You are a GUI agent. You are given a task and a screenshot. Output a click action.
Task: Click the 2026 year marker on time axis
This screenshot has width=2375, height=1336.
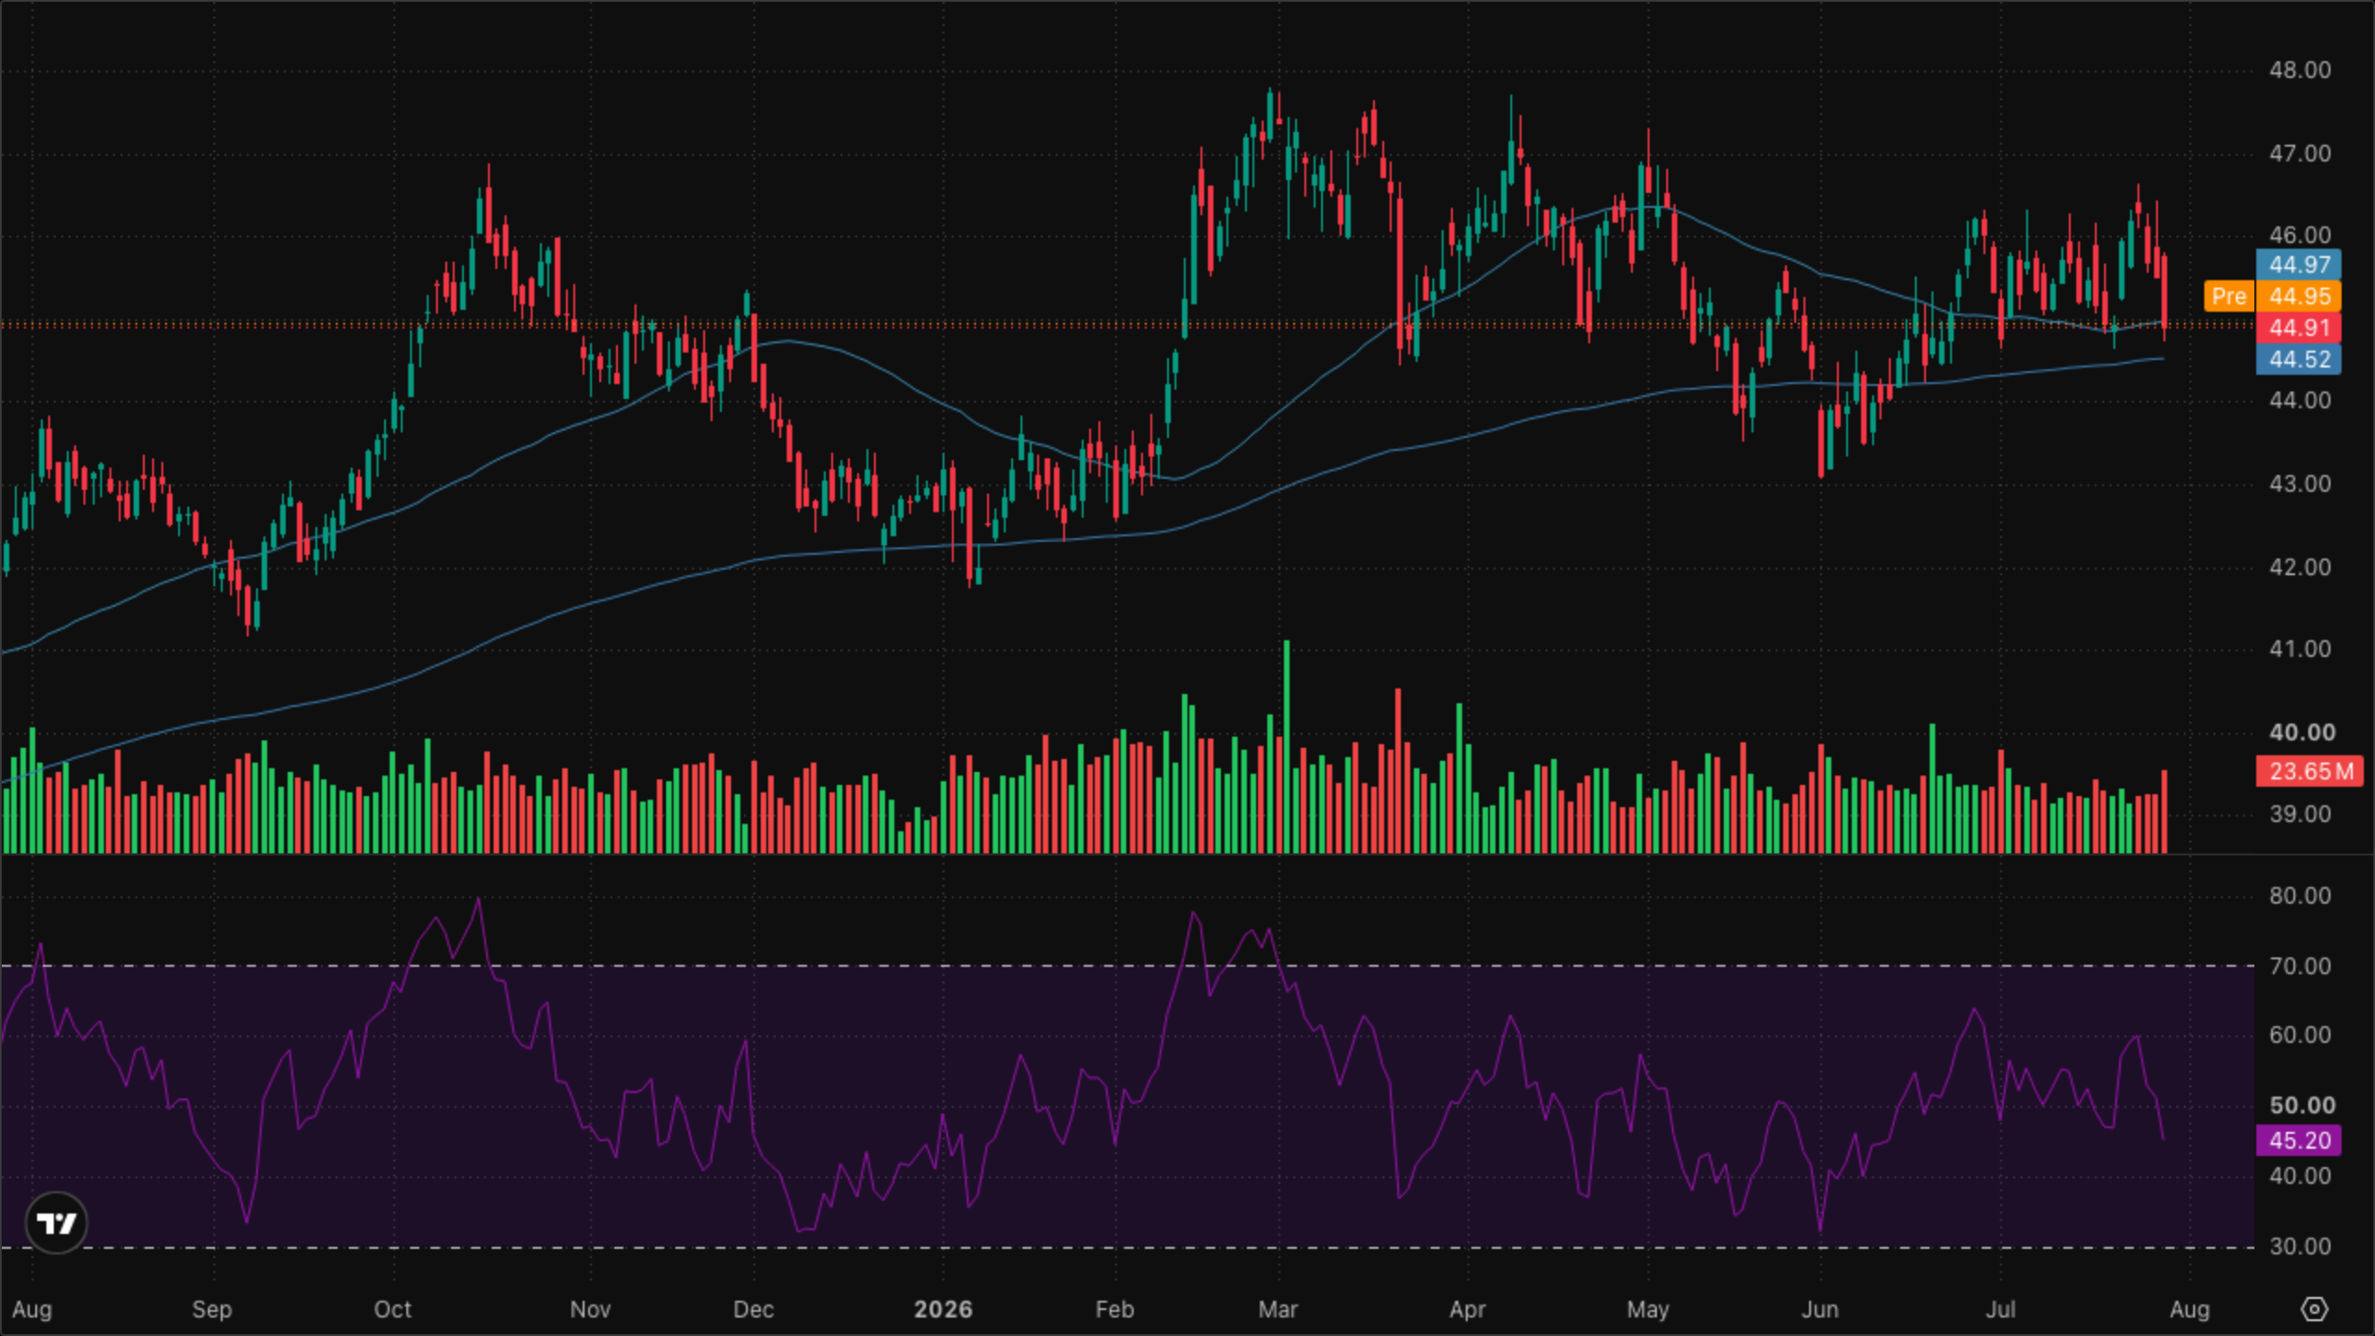pyautogui.click(x=943, y=1309)
